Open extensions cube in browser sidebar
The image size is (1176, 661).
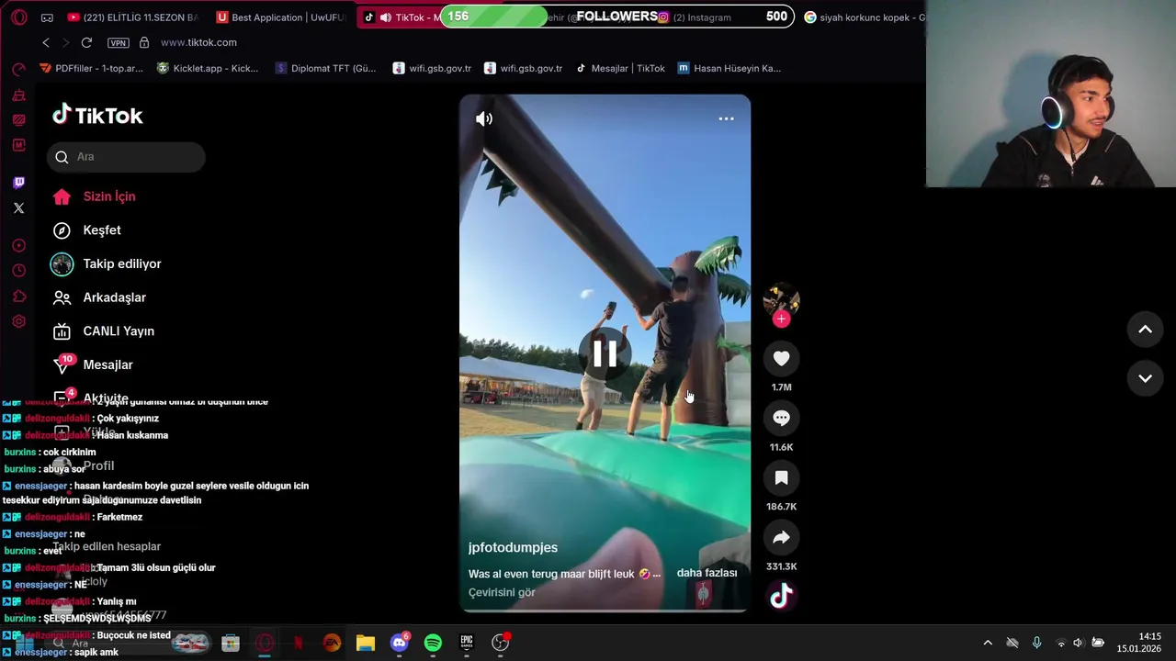coord(18,297)
